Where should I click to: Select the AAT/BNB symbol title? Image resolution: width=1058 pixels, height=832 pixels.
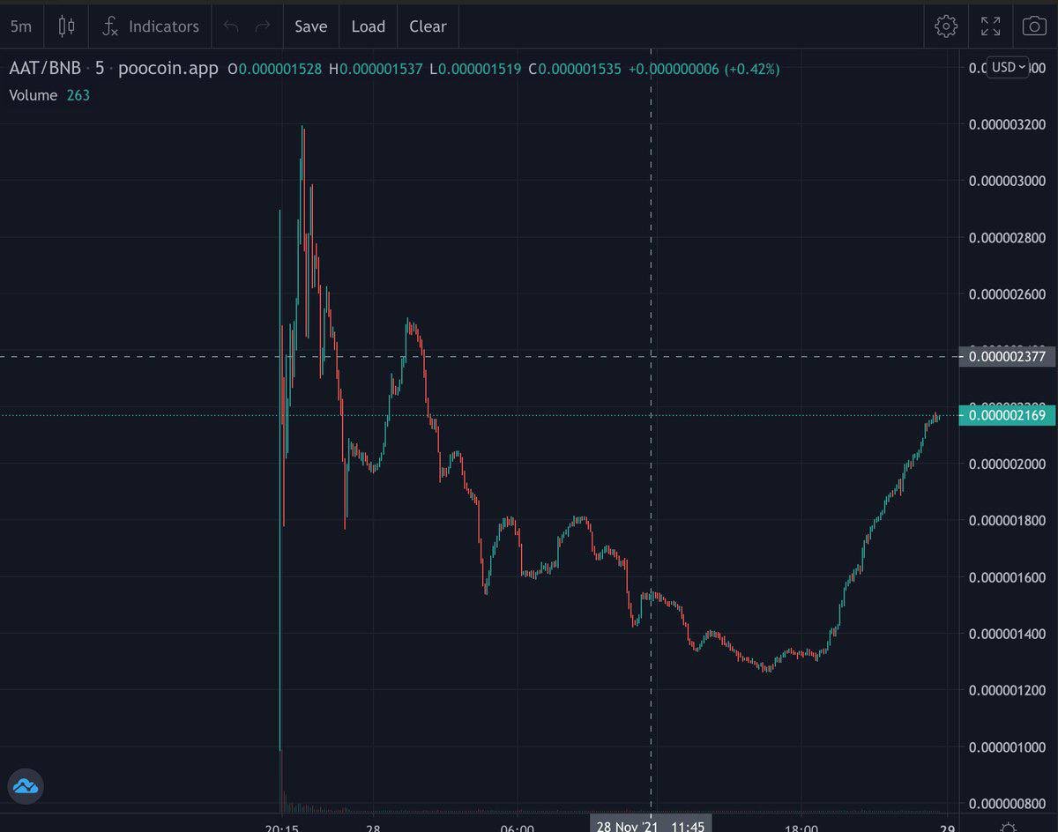click(x=44, y=69)
